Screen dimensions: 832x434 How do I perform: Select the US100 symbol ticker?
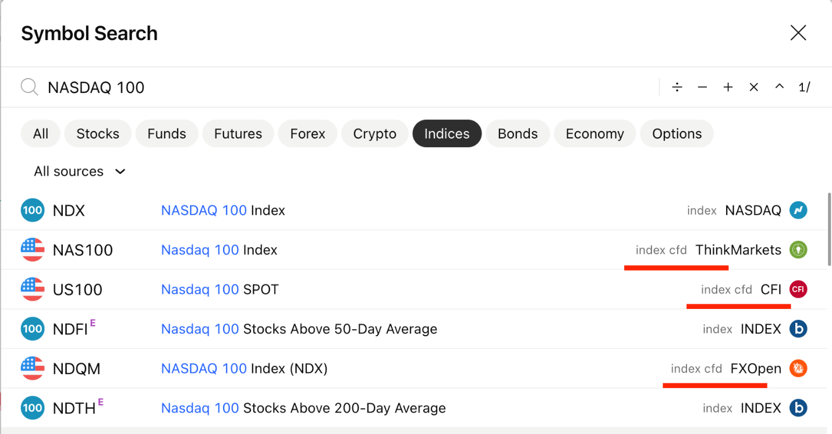(x=77, y=290)
